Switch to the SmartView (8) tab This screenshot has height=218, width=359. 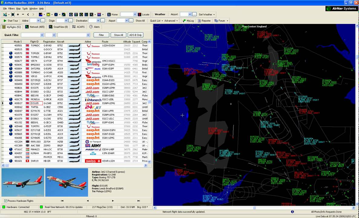coord(58,27)
